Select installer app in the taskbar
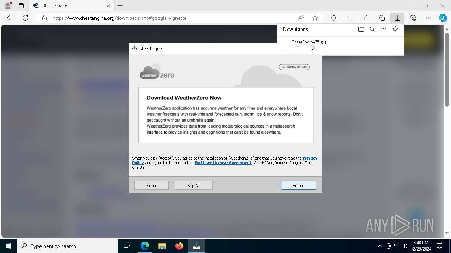This screenshot has height=253, width=451. pos(196,246)
